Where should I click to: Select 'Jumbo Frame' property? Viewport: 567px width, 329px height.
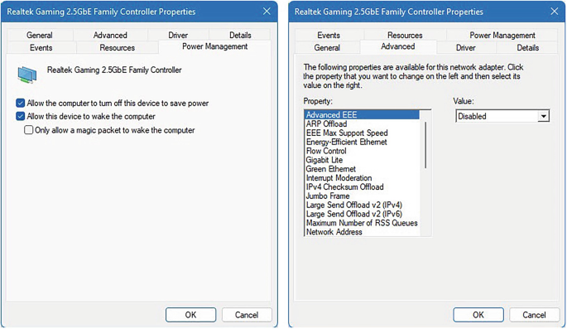click(362, 196)
